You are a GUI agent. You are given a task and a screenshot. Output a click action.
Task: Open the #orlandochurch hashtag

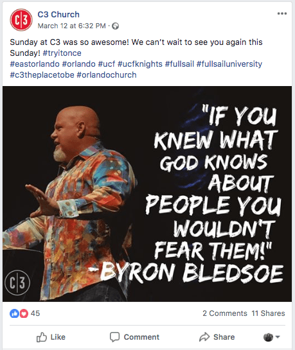(107, 75)
